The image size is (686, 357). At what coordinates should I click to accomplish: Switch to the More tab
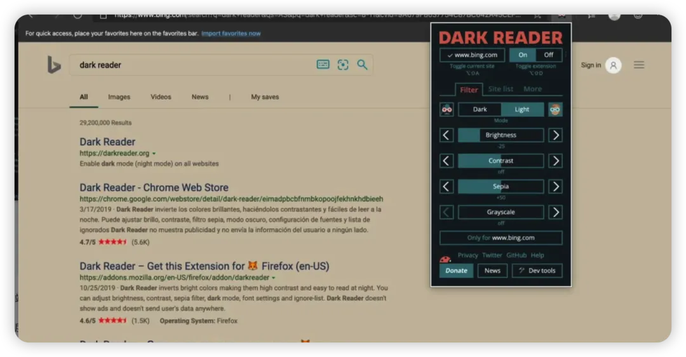(x=532, y=89)
